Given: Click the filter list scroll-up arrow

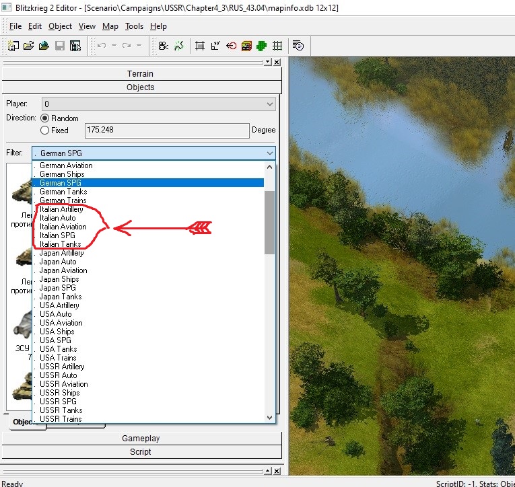Looking at the screenshot, I should pos(270,167).
